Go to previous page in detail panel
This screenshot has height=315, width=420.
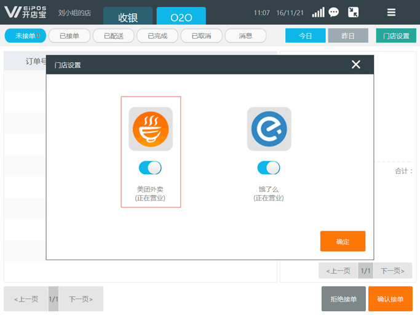338,271
